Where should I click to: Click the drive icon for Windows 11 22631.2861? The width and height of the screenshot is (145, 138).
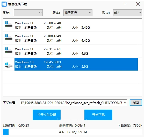[x=9, y=50]
